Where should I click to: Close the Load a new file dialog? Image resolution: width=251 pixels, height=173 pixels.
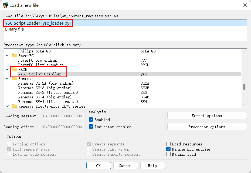point(245,5)
